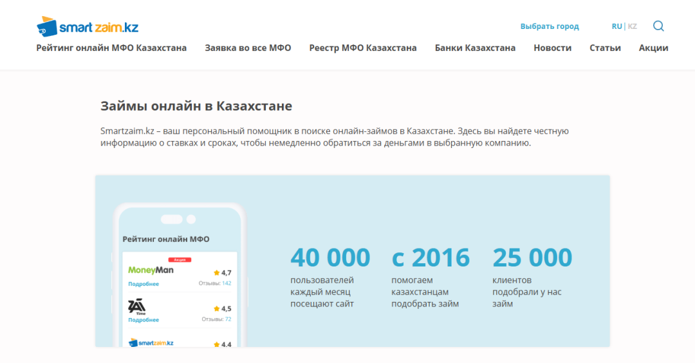Switch language to RU
Viewport: 695px width, 363px height.
pyautogui.click(x=616, y=26)
